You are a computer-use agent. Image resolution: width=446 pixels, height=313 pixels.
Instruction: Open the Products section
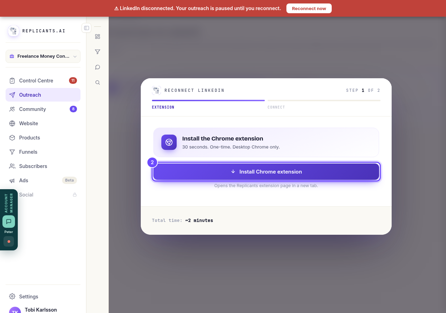43,138
